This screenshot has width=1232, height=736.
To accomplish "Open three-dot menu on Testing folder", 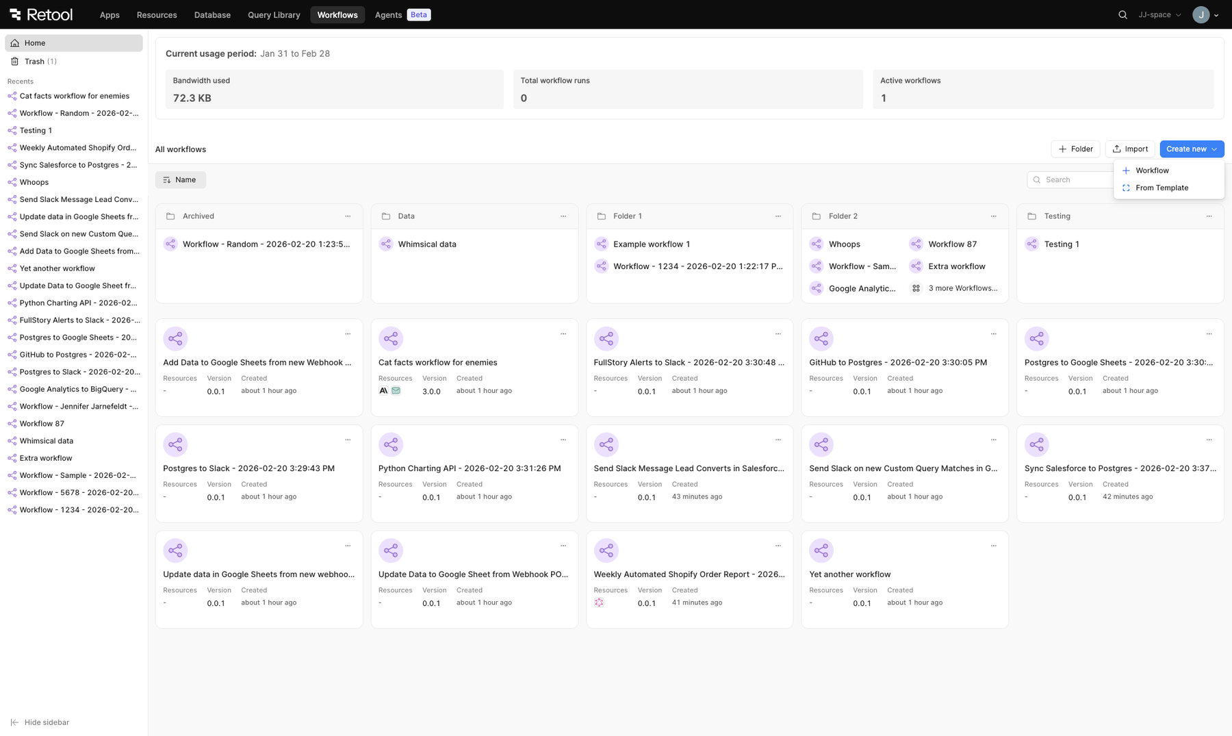I will 1209,216.
